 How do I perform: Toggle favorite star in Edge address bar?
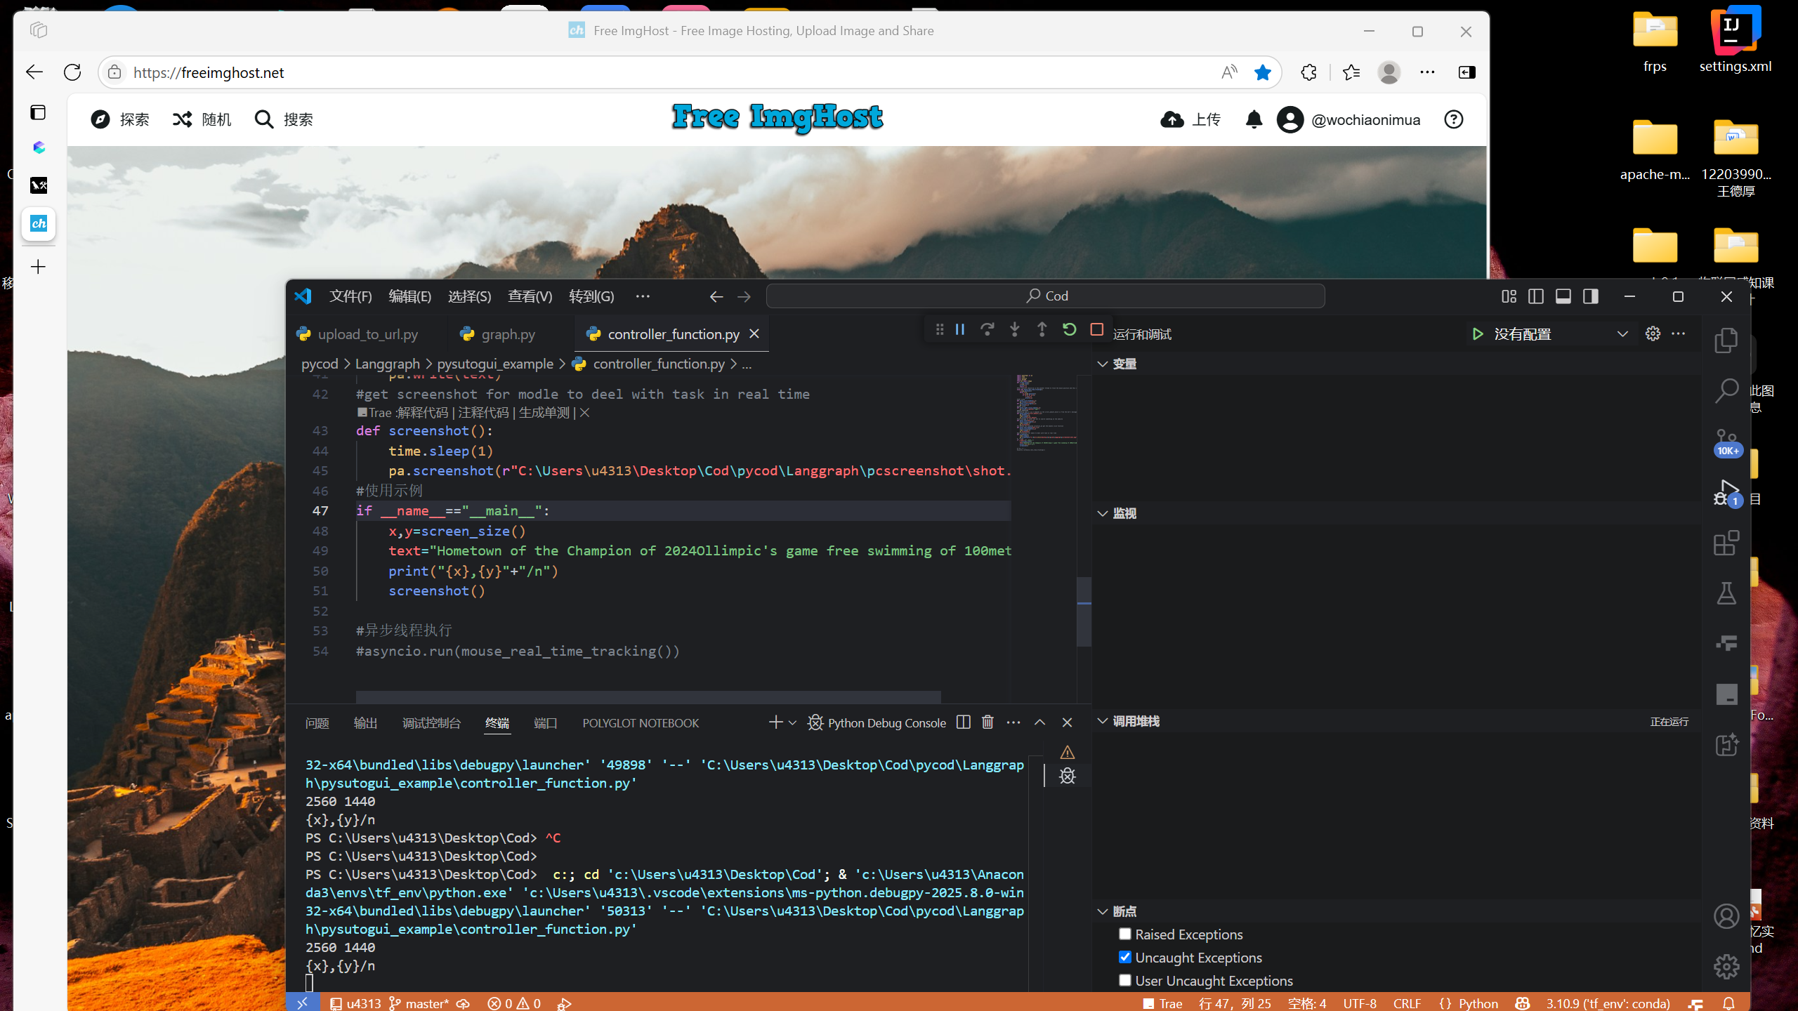click(1263, 72)
